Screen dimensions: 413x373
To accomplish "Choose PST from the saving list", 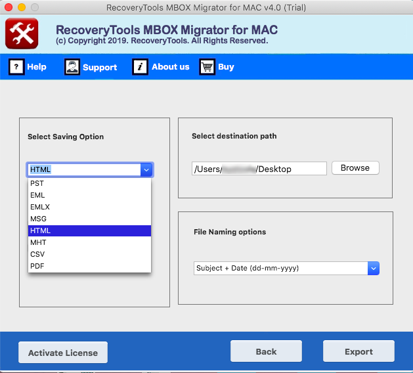I will click(x=89, y=183).
